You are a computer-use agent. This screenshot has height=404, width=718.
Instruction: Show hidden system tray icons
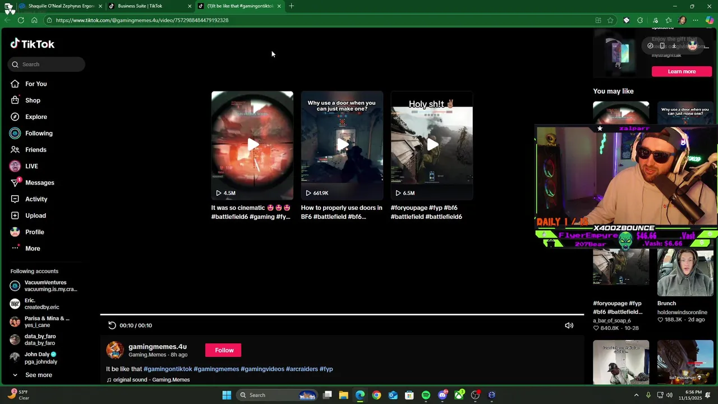636,395
